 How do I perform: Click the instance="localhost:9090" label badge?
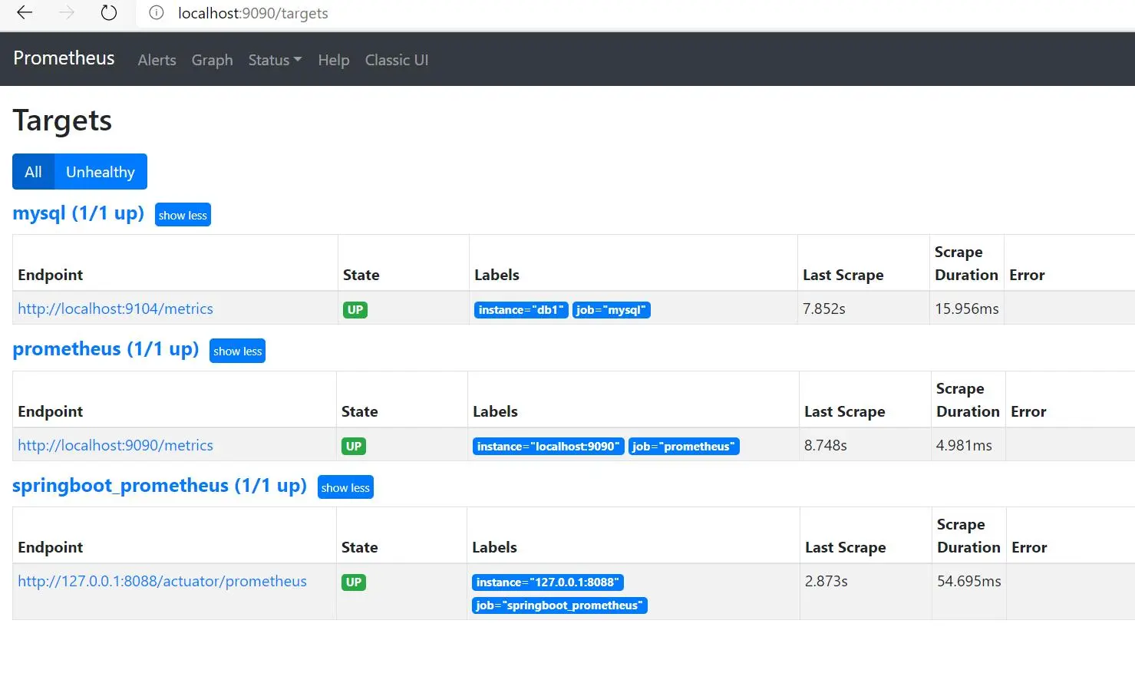tap(548, 447)
